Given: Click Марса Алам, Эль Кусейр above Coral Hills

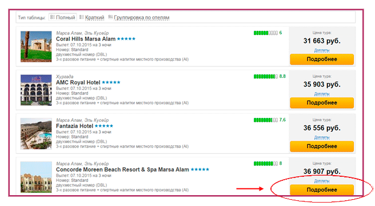Looking at the screenshot, I should pyautogui.click(x=82, y=33).
